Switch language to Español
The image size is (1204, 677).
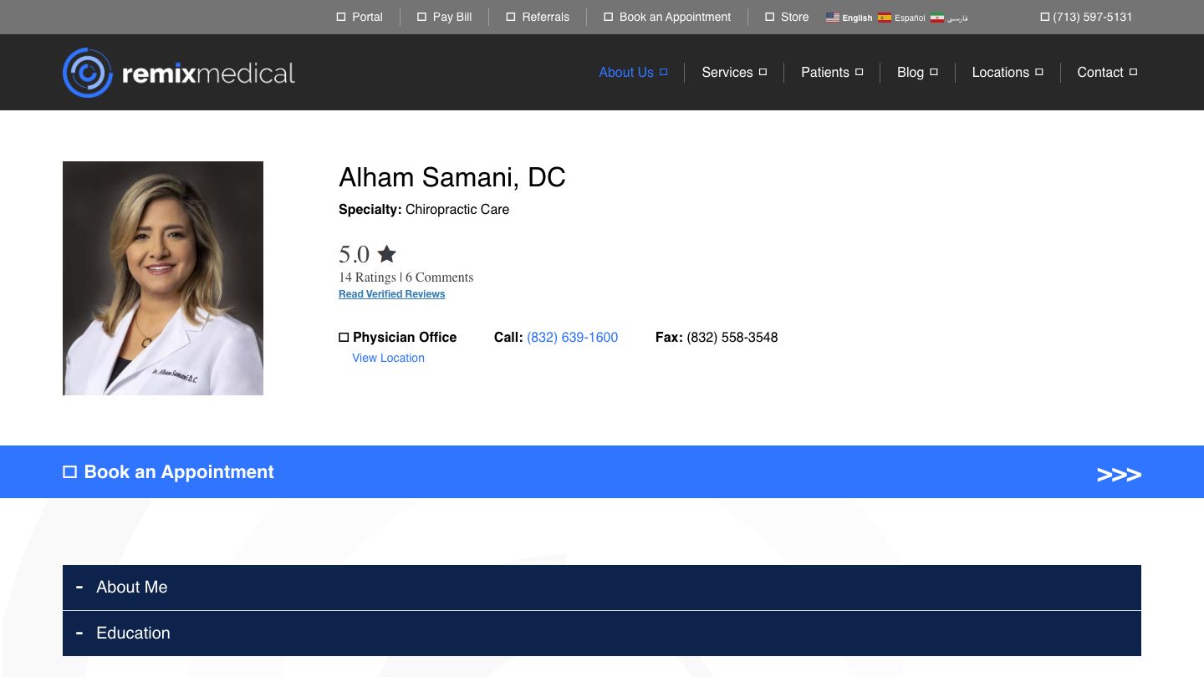[x=900, y=18]
